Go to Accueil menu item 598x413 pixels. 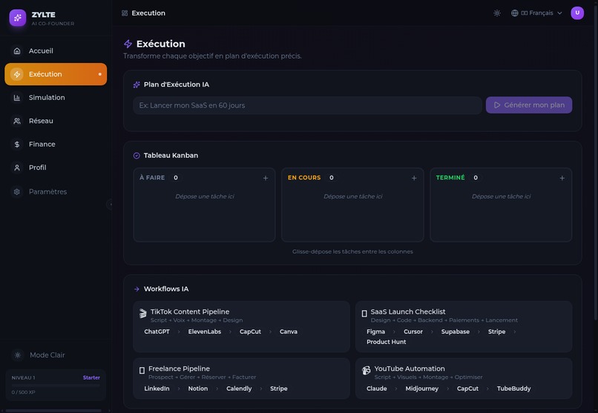56,50
